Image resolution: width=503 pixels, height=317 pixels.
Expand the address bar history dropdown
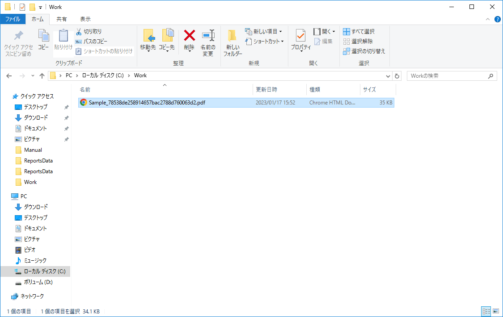388,76
